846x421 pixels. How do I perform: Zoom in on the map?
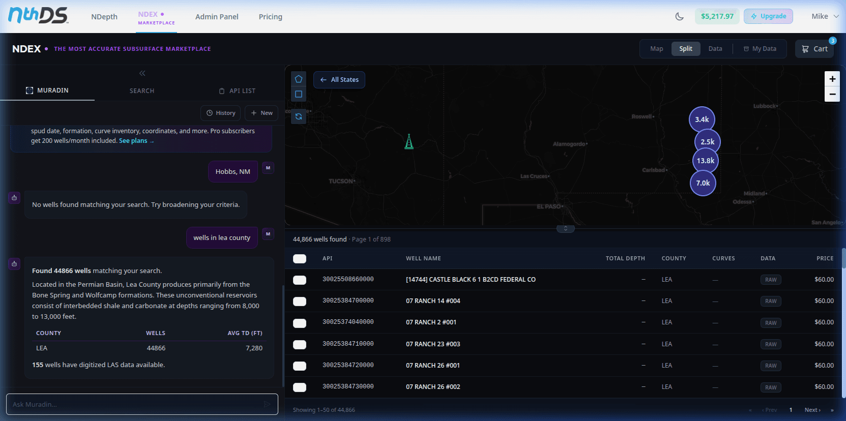pos(832,79)
